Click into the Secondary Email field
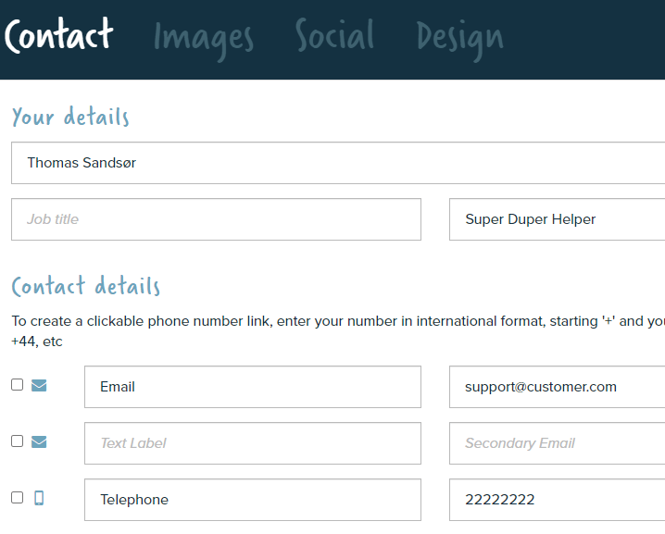This screenshot has height=534, width=665. [x=556, y=443]
